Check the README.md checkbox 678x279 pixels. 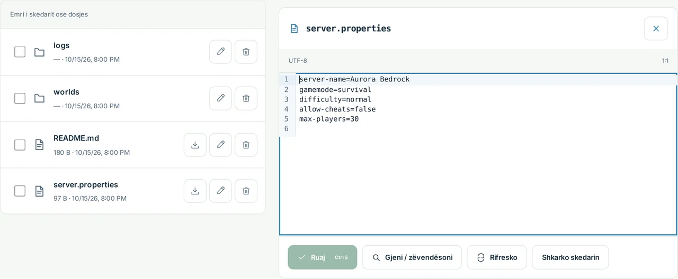tap(20, 145)
